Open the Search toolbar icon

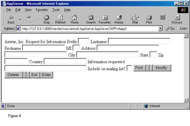pyautogui.click(x=91, y=17)
